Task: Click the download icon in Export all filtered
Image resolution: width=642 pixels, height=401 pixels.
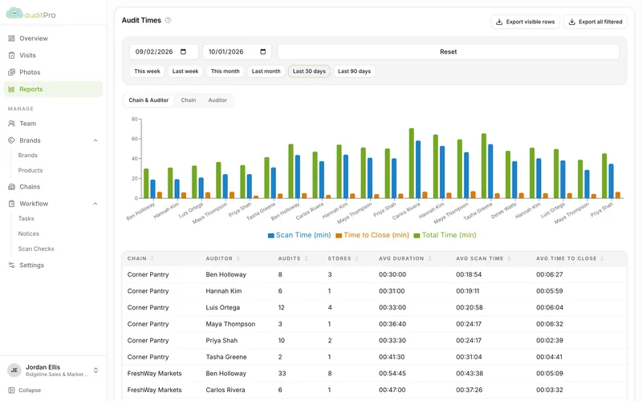Action: (572, 22)
